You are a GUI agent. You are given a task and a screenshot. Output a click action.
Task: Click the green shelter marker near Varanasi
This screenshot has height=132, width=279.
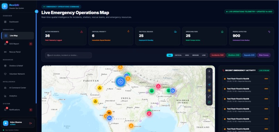coord(152,91)
